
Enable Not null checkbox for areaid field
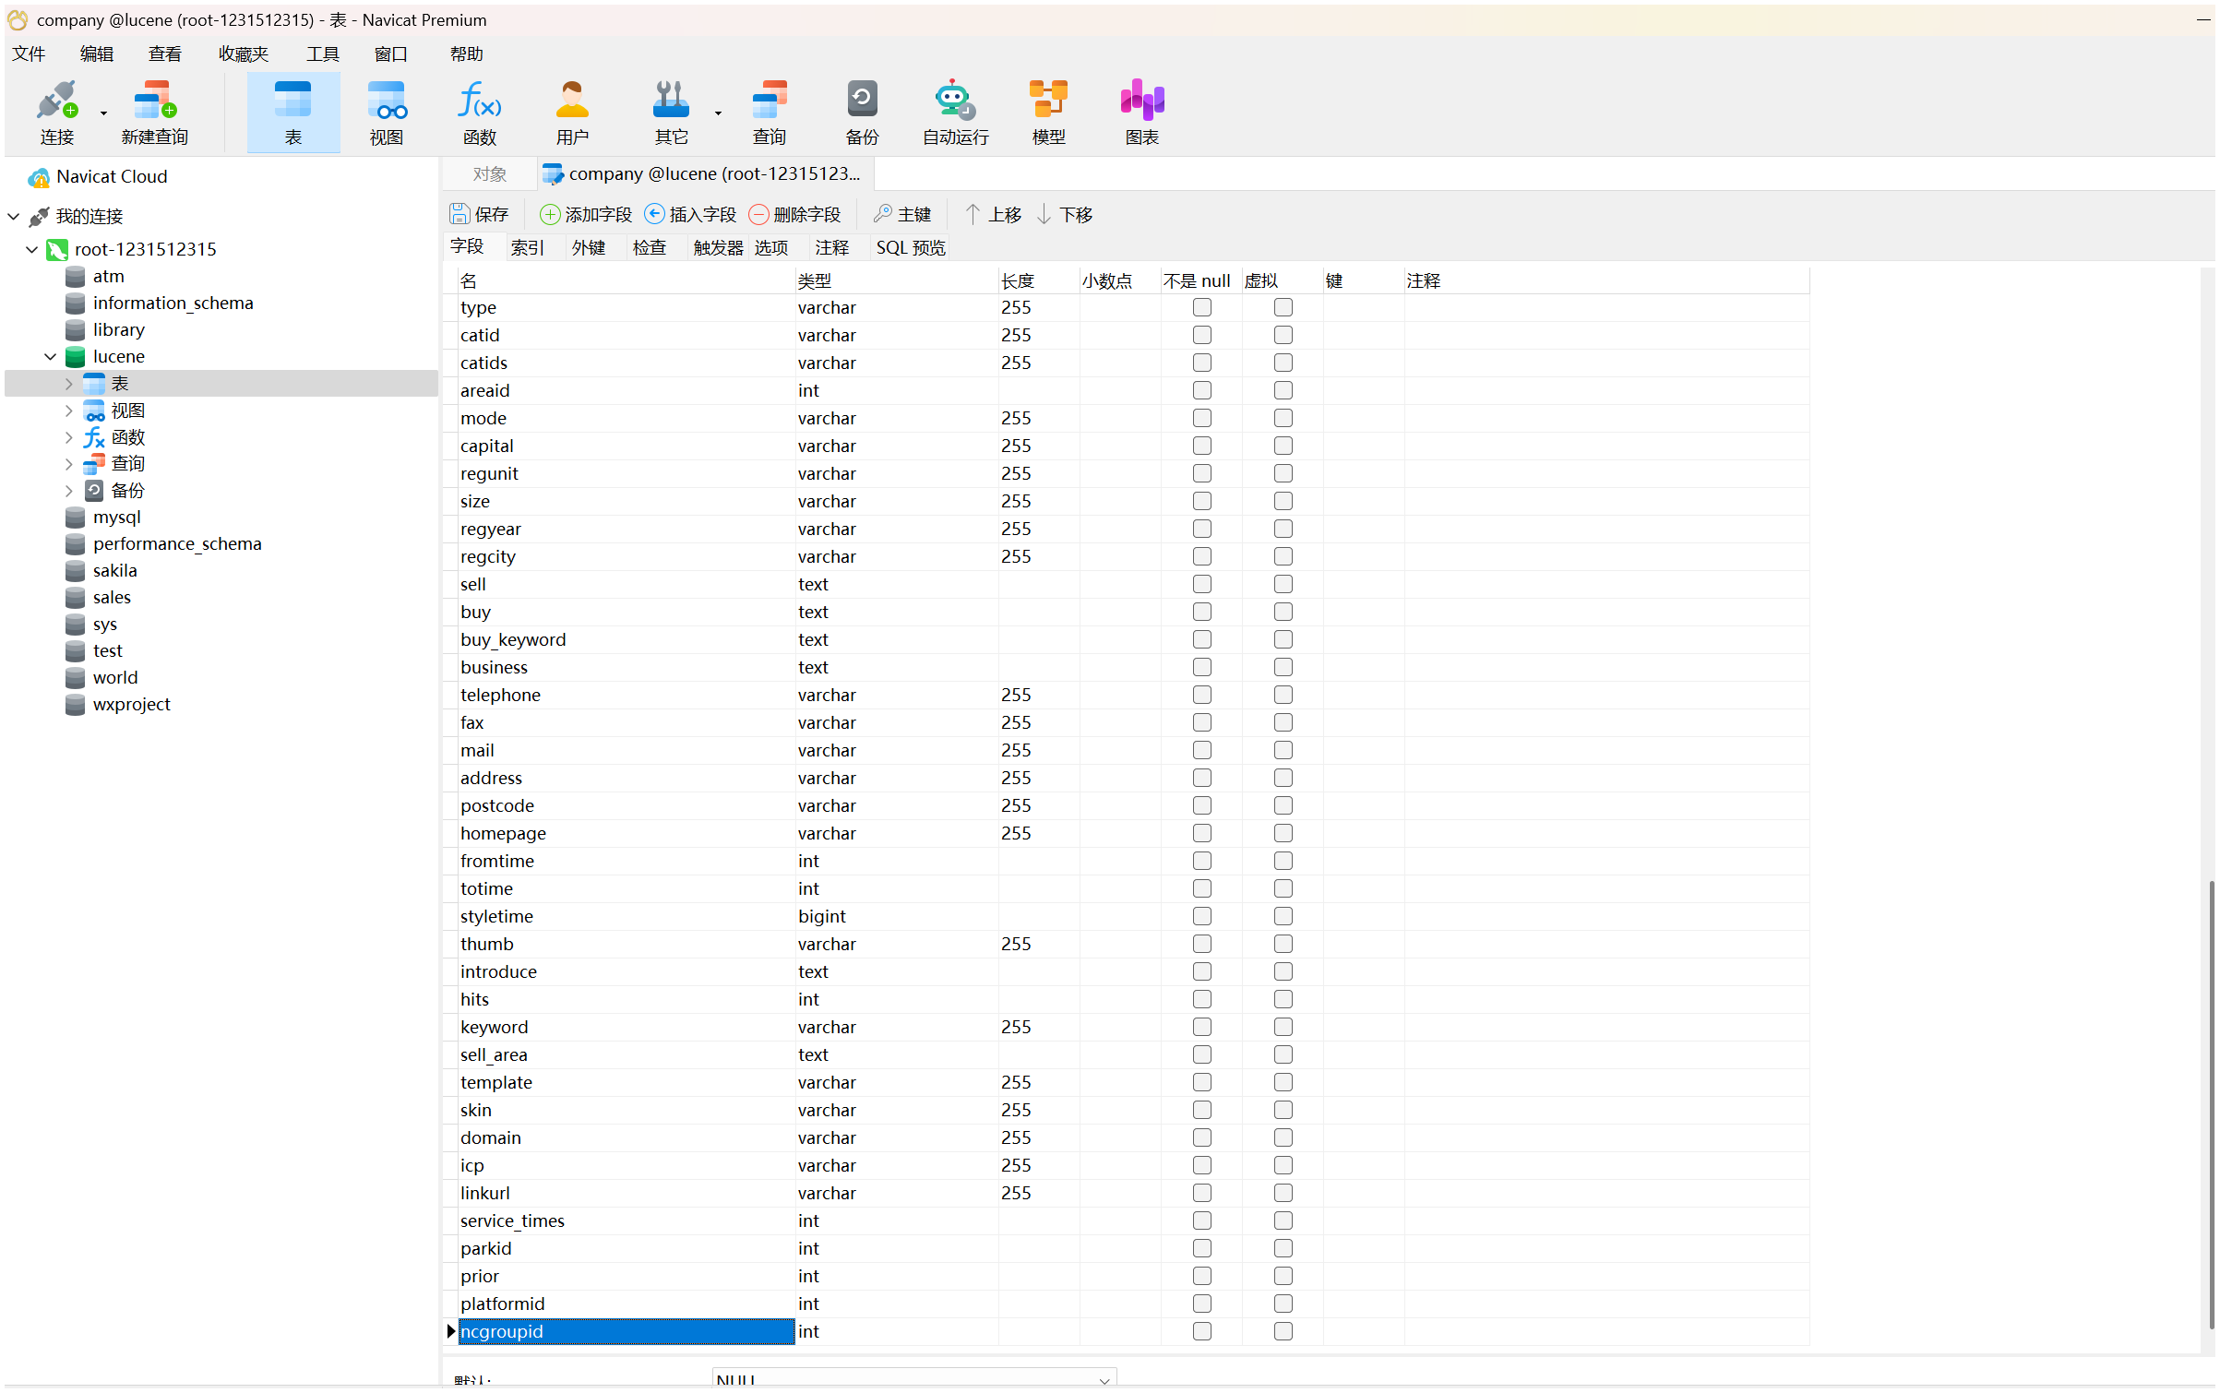click(x=1201, y=390)
